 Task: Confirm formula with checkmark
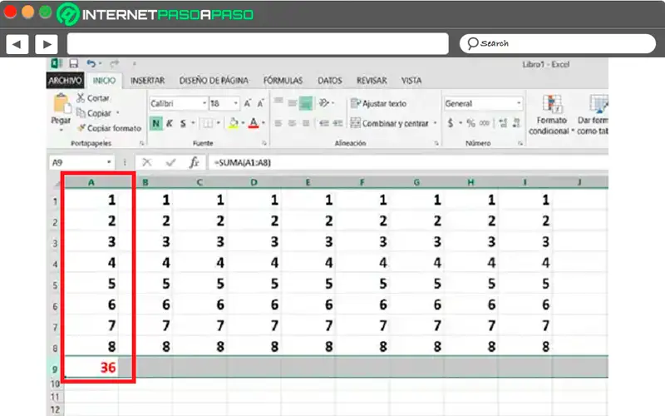[x=170, y=162]
